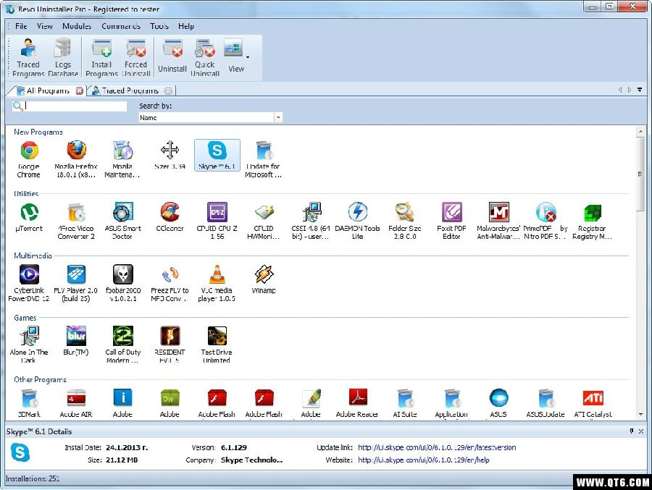652x490 pixels.
Task: Open the View menu
Action: pyautogui.click(x=44, y=26)
